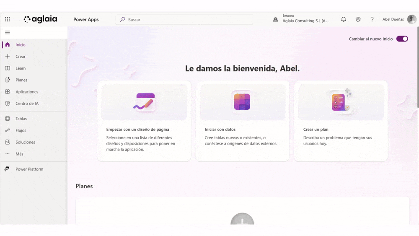Image resolution: width=419 pixels, height=236 pixels.
Task: Click the Soluciones icon in sidebar
Action: 8,142
